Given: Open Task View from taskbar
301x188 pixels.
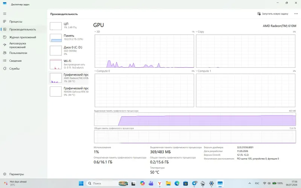Looking at the screenshot, I should pyautogui.click(x=133, y=183).
